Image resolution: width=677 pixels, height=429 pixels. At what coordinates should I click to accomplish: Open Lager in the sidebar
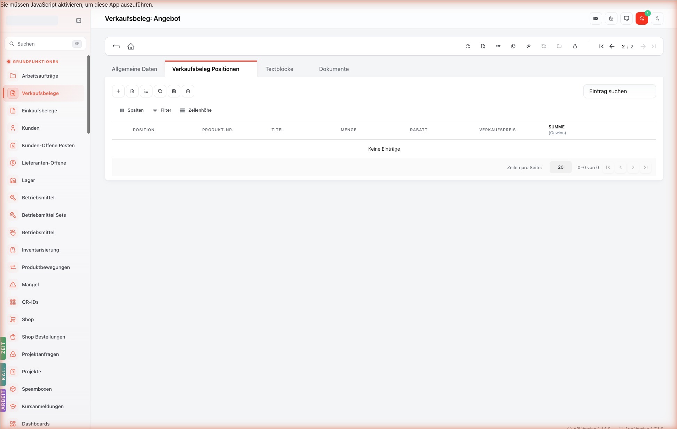tap(44, 180)
